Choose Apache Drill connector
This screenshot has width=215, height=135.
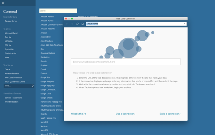[45, 37]
